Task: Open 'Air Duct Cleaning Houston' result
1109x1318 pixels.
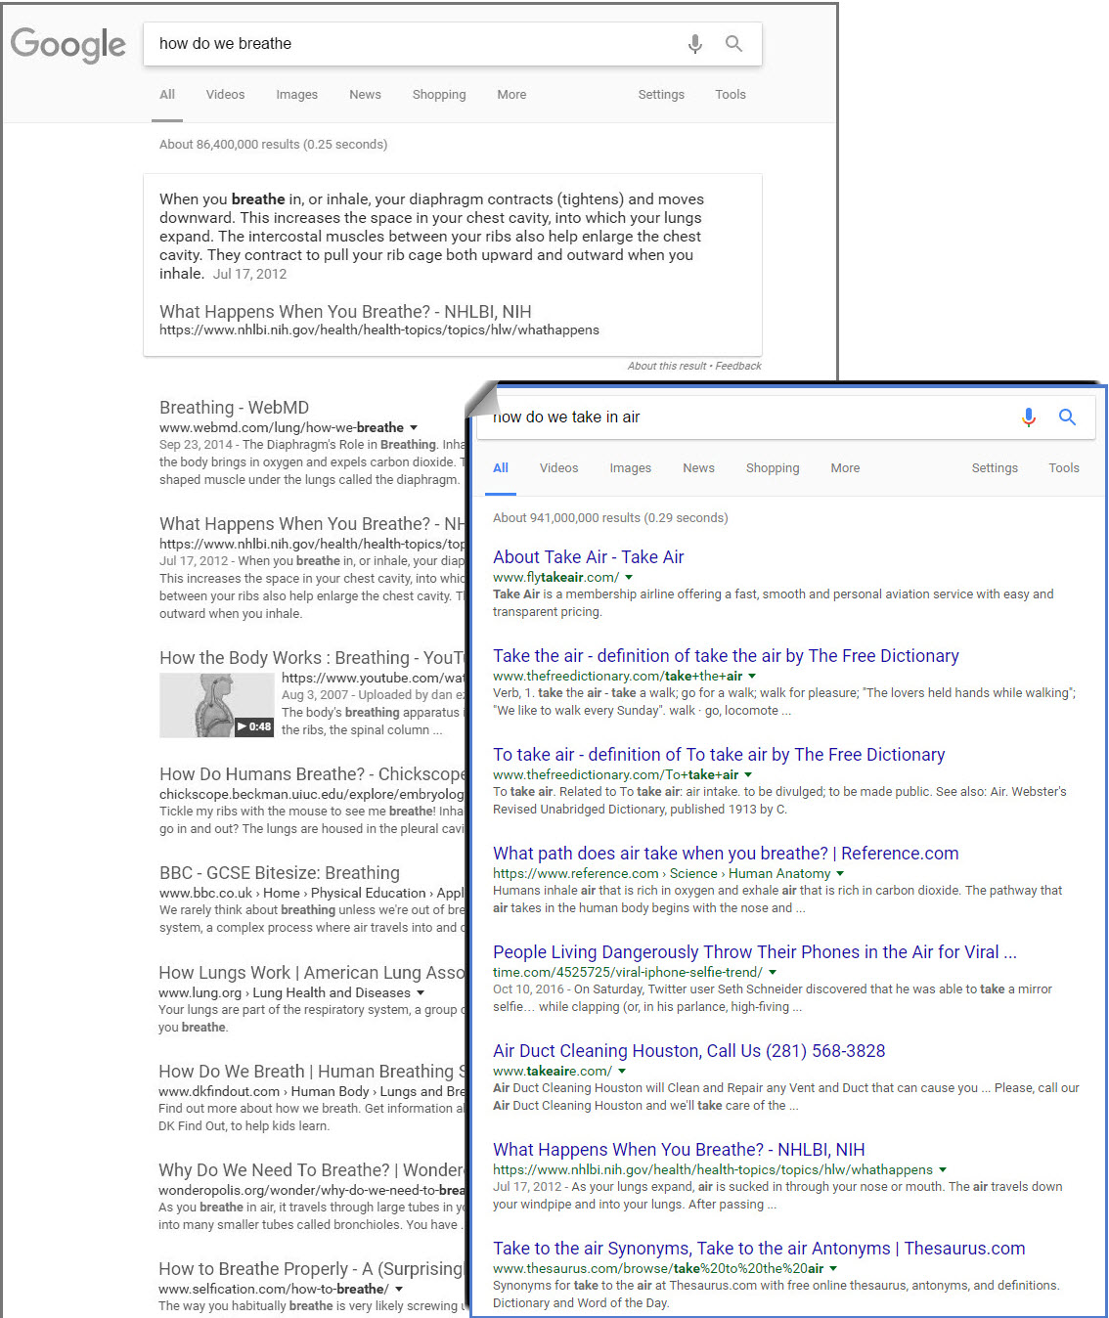Action: click(689, 1051)
